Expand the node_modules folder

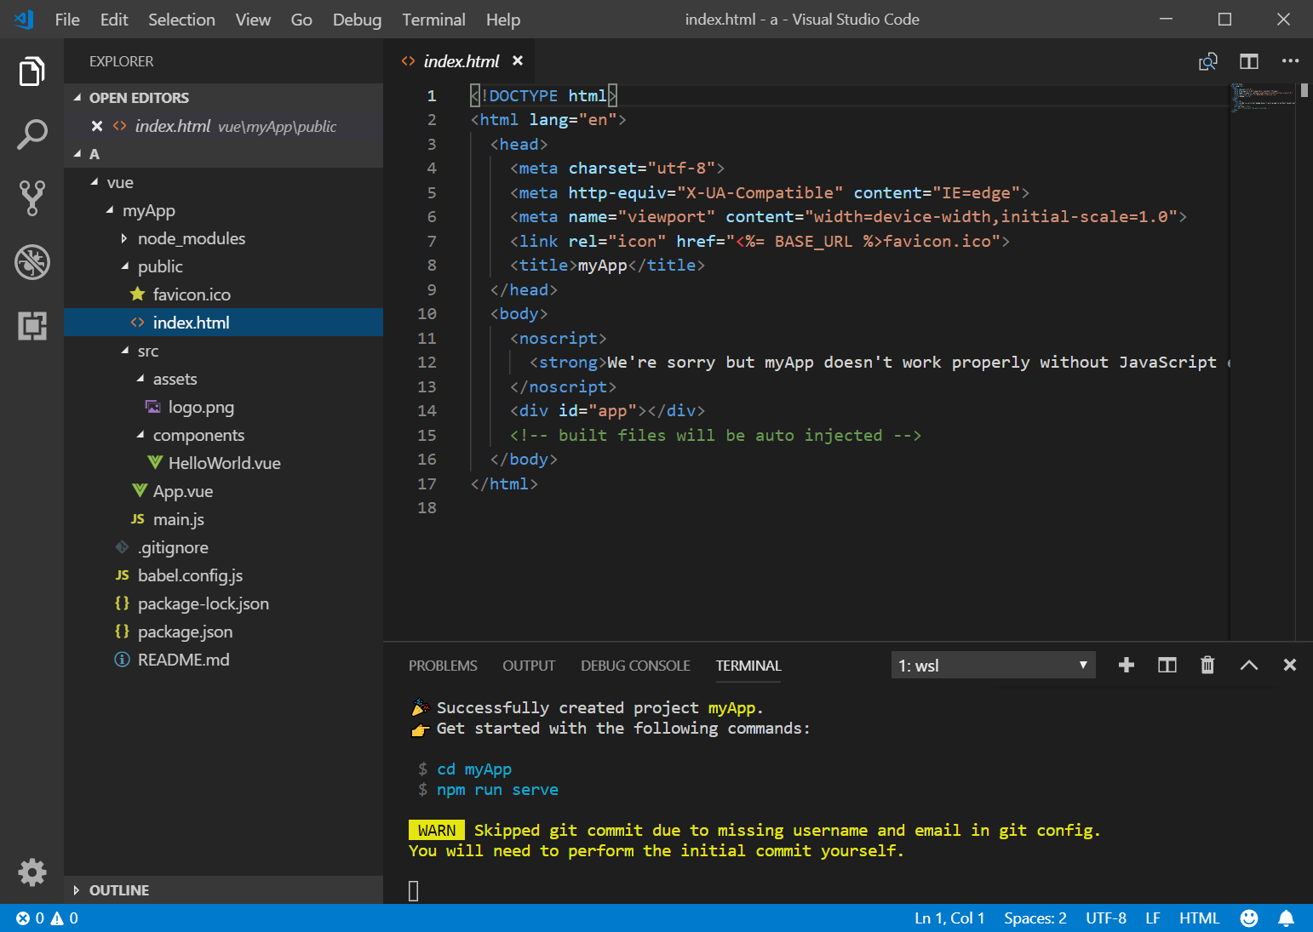(191, 239)
